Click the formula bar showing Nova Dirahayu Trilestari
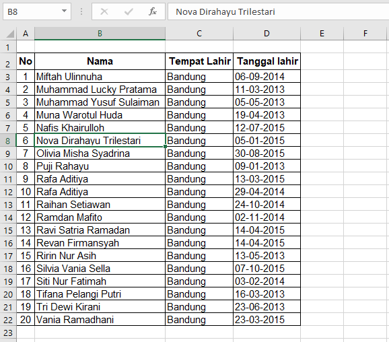 279,11
